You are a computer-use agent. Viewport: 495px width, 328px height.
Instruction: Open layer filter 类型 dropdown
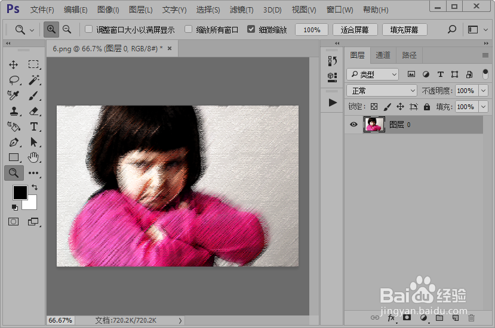point(373,75)
